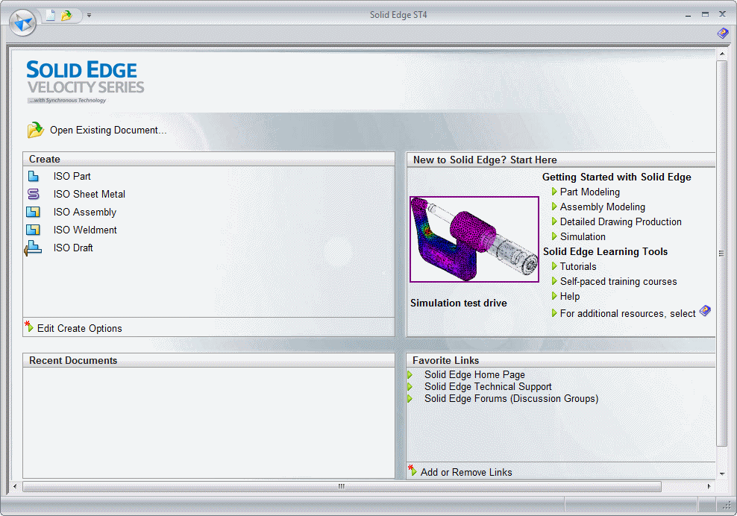
Task: Click the ISO Sheet Metal template icon
Action: tap(34, 194)
